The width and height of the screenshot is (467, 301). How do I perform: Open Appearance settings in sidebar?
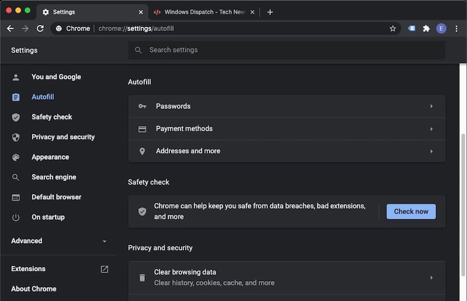pos(50,157)
